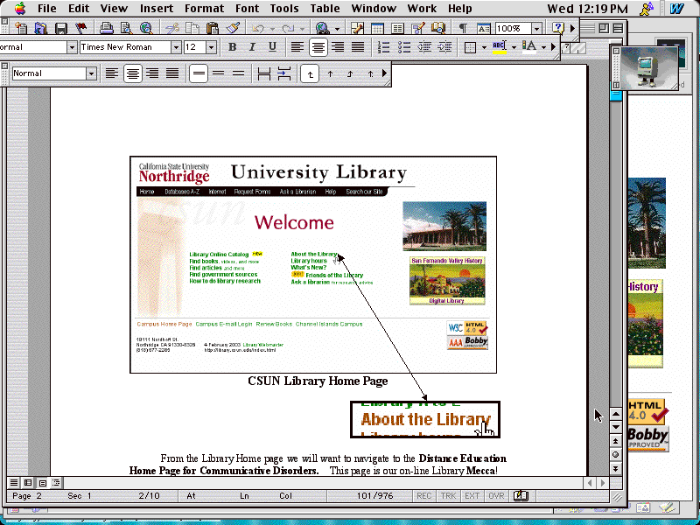
Task: Cut selection with the scissors icon
Action: (171, 28)
